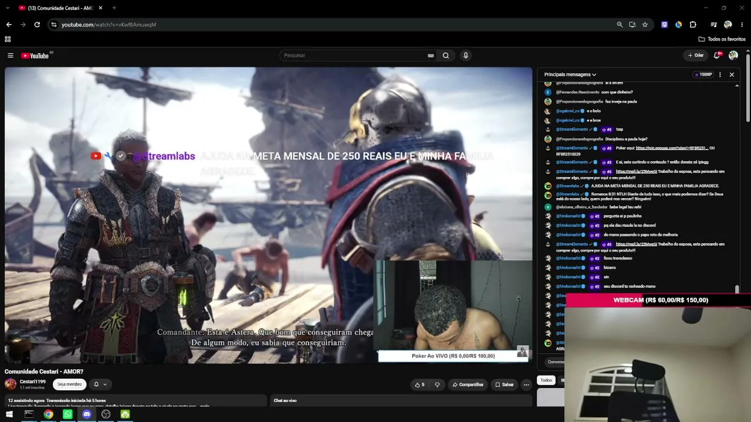Open the apps grid in bookmarks bar

(x=8, y=39)
